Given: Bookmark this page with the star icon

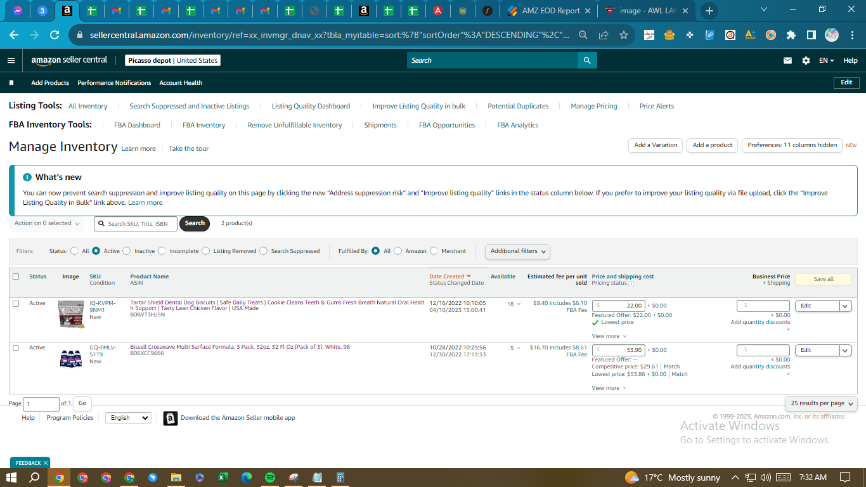Looking at the screenshot, I should click(623, 35).
